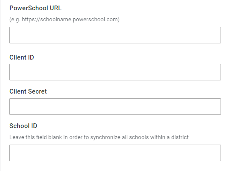Click the Client ID label text
The width and height of the screenshot is (238, 171).
tap(22, 57)
